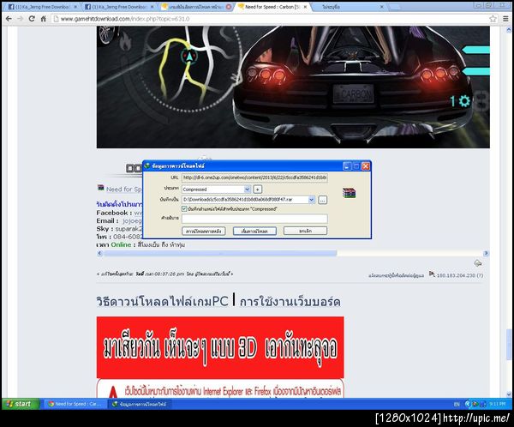Select the Need for Speed : Carbon tab
The height and width of the screenshot is (427, 514).
[x=271, y=7]
